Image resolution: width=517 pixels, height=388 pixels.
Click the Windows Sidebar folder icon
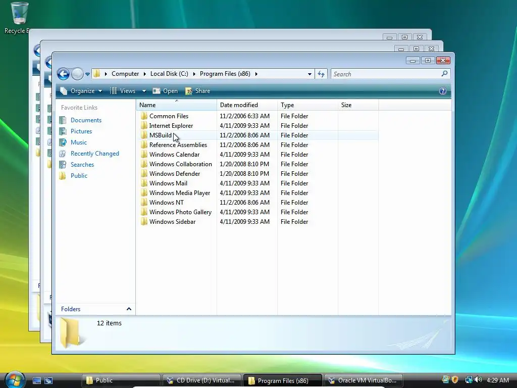tap(144, 221)
